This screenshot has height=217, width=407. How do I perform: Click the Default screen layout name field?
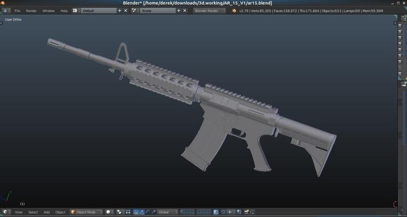point(99,11)
